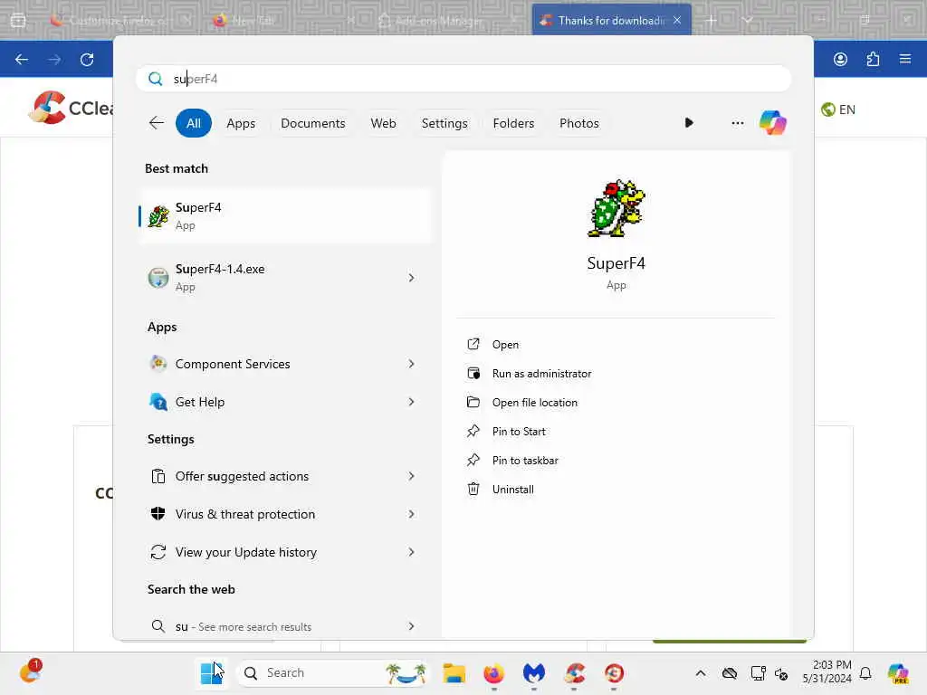Click Open for SuperF4

pyautogui.click(x=505, y=345)
